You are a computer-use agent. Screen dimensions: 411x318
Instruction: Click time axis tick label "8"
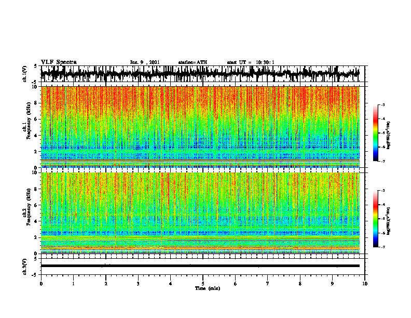(300, 284)
